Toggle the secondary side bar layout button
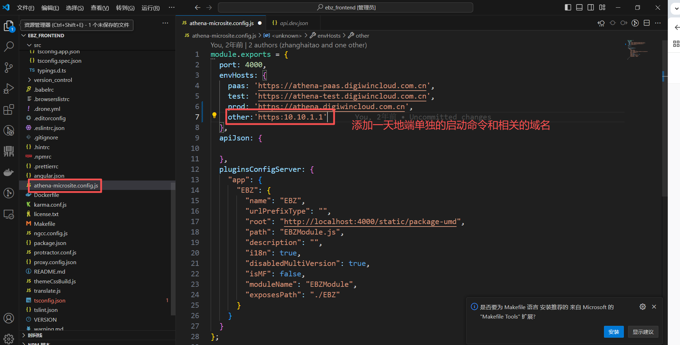The height and width of the screenshot is (345, 680). click(591, 7)
